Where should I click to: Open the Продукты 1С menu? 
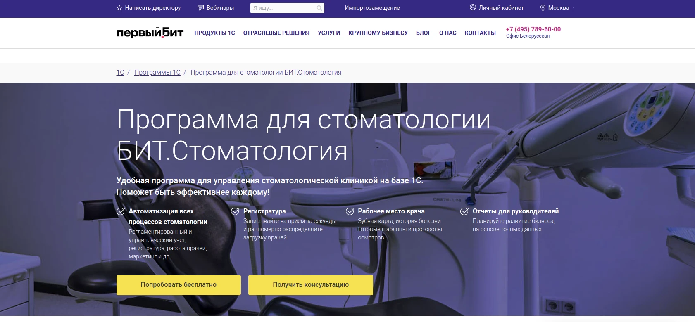214,33
